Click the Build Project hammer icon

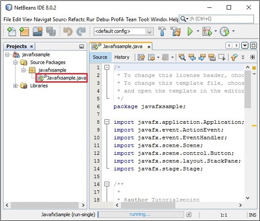click(162, 31)
